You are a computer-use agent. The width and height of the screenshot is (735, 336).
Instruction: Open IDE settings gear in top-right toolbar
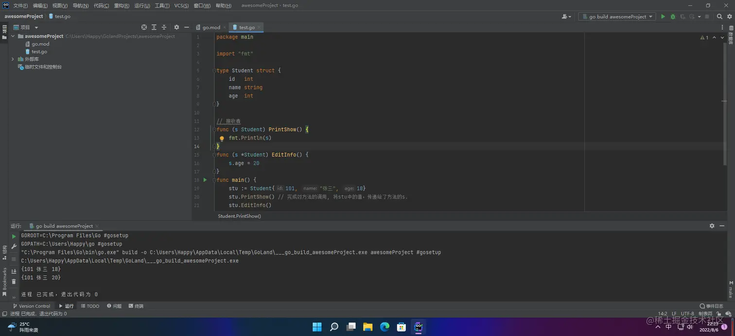pyautogui.click(x=729, y=17)
